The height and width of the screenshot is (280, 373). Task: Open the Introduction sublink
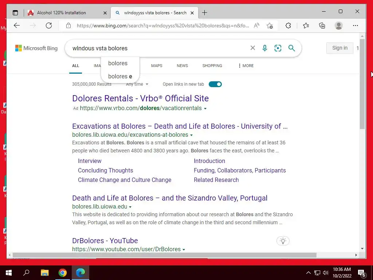[209, 161]
